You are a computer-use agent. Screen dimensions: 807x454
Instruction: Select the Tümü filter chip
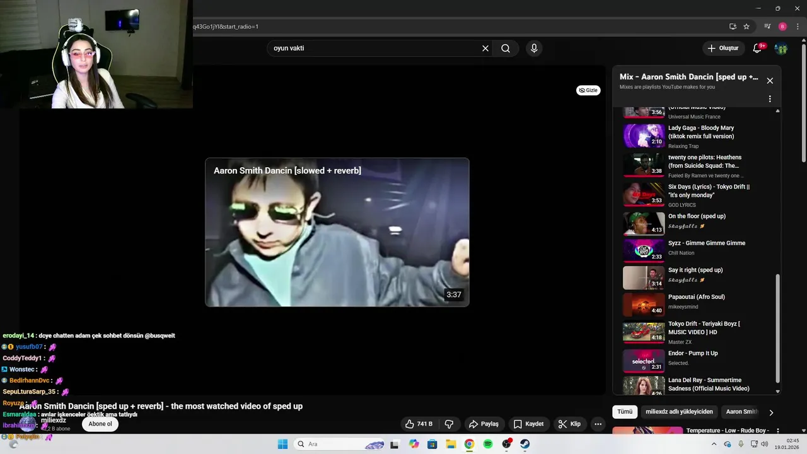pos(625,412)
